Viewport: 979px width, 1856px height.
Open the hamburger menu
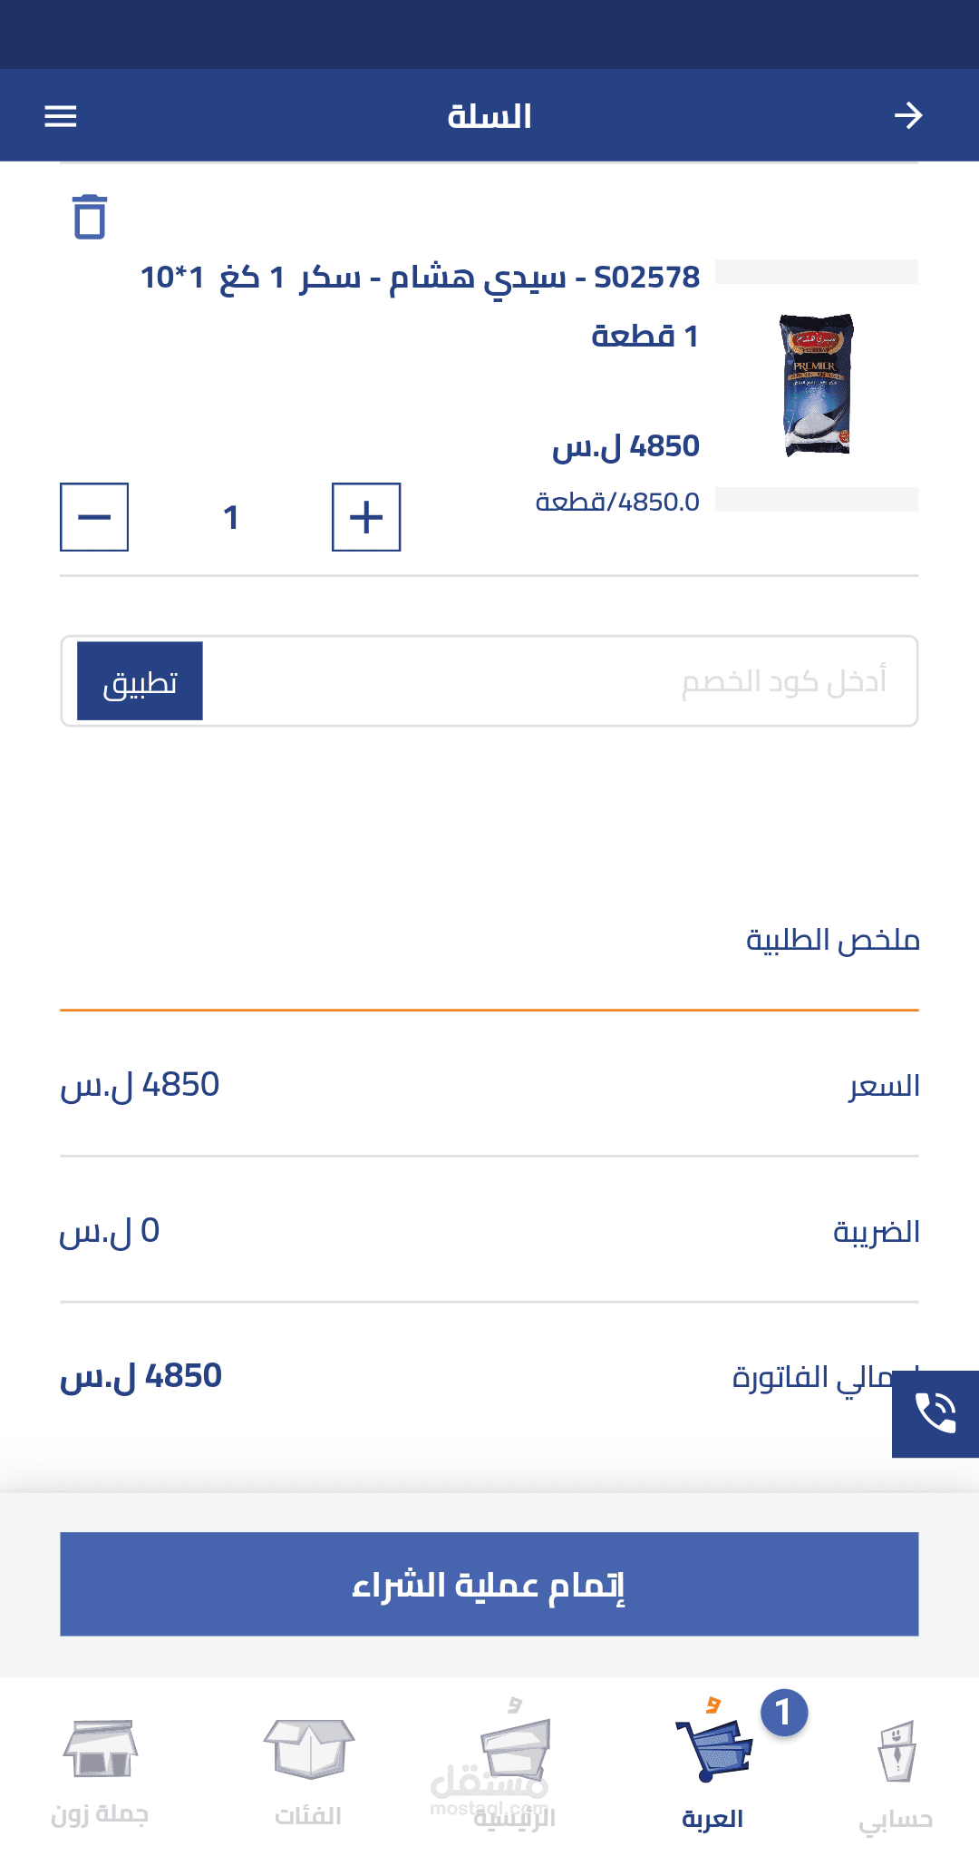(61, 116)
